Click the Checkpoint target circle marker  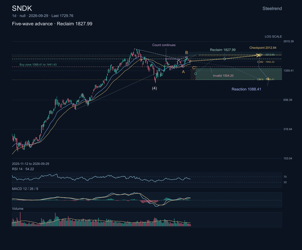point(260,55)
